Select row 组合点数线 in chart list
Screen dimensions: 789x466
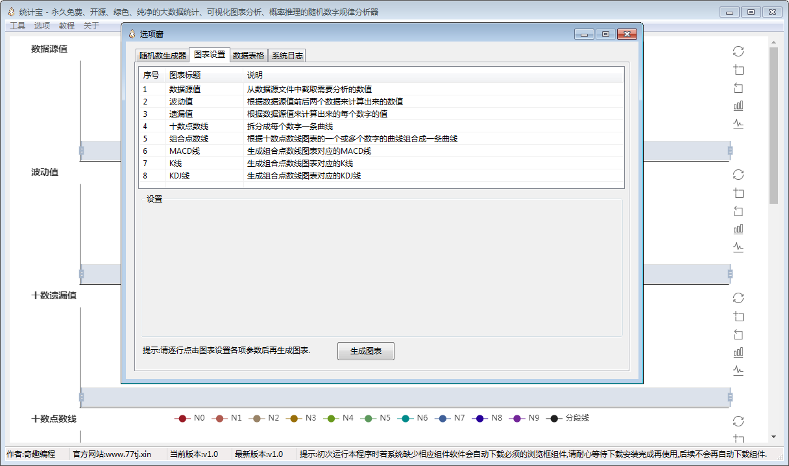pos(382,138)
